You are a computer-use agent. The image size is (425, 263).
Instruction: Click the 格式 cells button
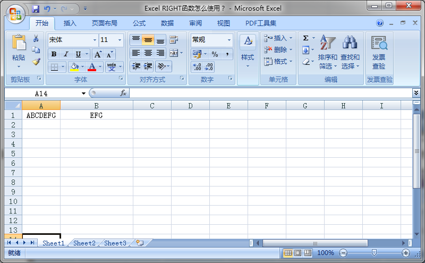pos(278,62)
